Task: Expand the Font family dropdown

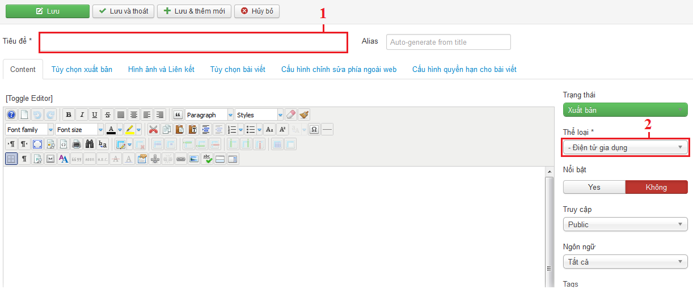Action: pos(29,129)
